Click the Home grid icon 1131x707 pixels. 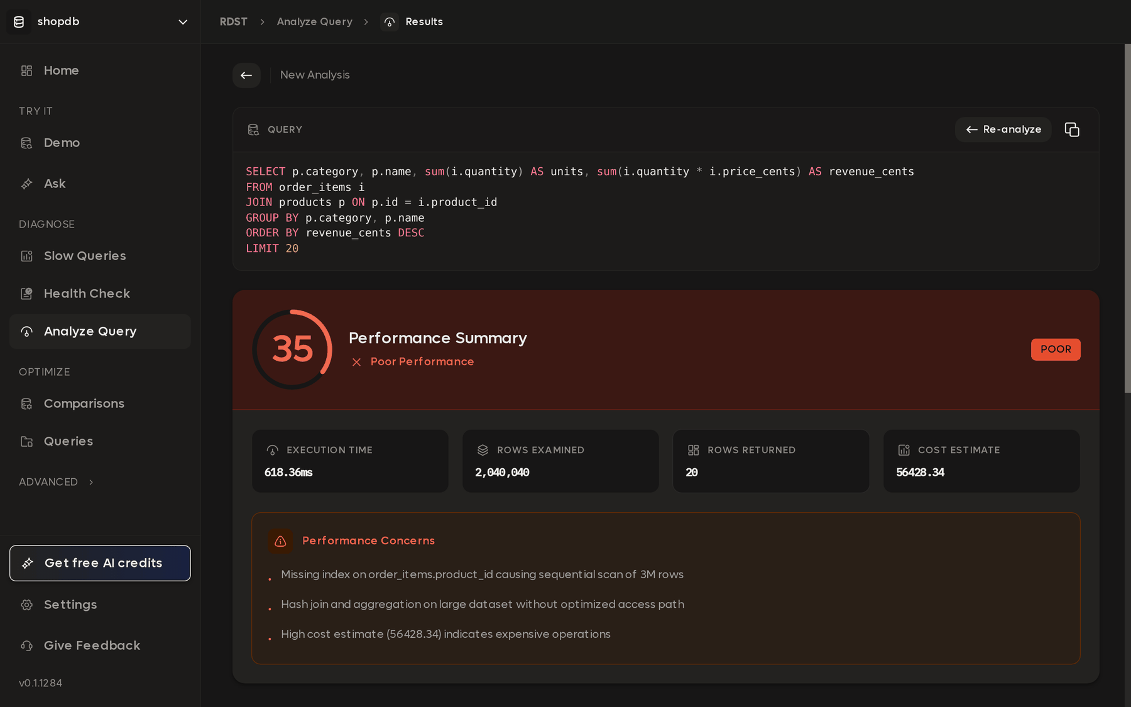click(x=26, y=70)
